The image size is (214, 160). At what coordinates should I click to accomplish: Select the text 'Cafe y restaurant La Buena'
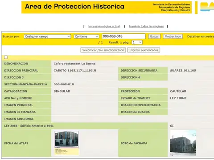[74, 64]
